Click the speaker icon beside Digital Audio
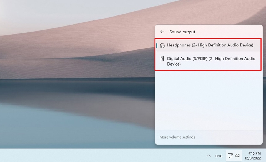266x162 pixels. tap(162, 59)
